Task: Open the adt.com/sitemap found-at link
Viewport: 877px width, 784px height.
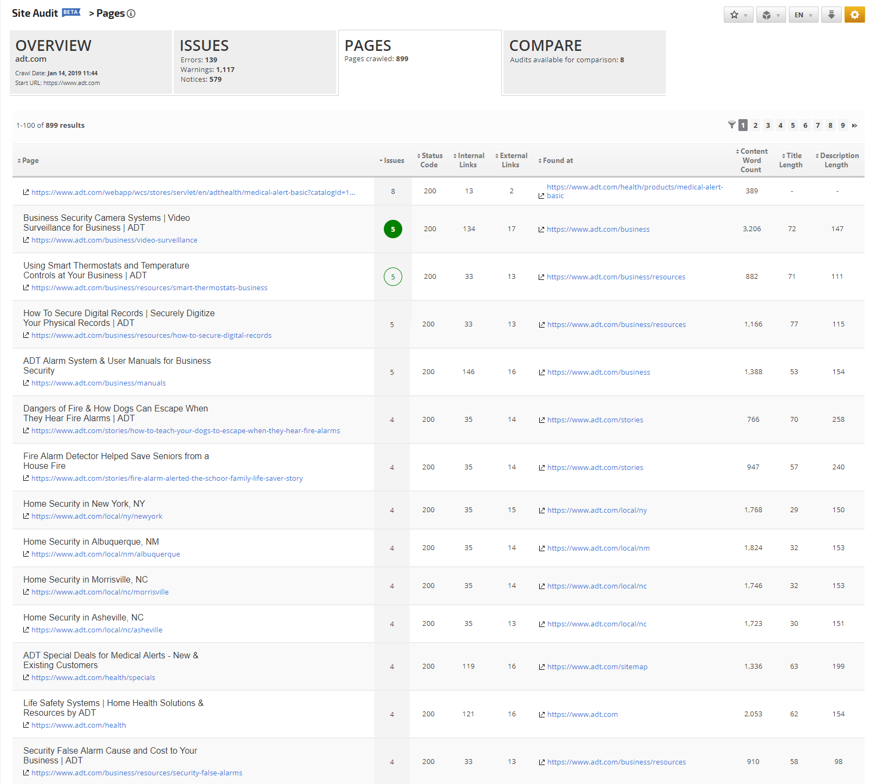Action: coord(597,667)
